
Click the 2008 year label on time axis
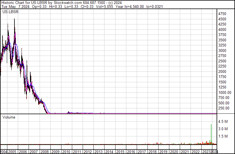pyautogui.click(x=45, y=152)
